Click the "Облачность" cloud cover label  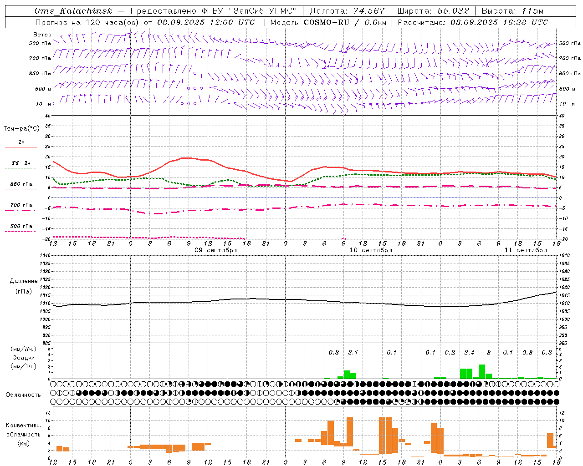pos(23,395)
